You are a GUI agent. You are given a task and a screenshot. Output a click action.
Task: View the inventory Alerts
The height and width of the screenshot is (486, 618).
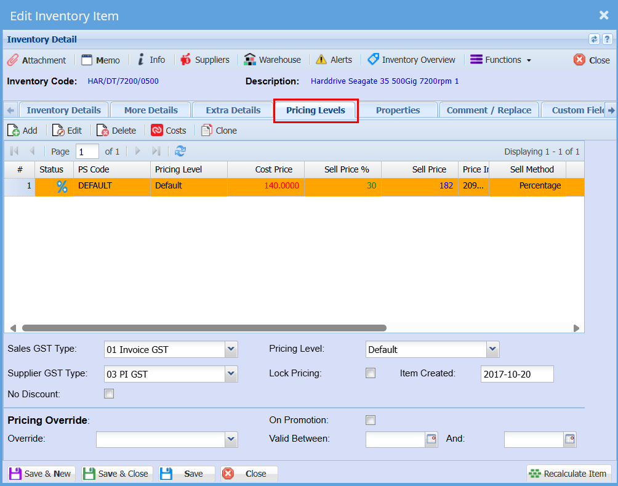point(334,60)
